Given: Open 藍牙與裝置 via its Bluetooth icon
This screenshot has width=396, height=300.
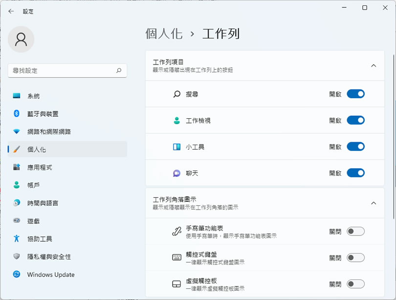Looking at the screenshot, I should click(17, 114).
